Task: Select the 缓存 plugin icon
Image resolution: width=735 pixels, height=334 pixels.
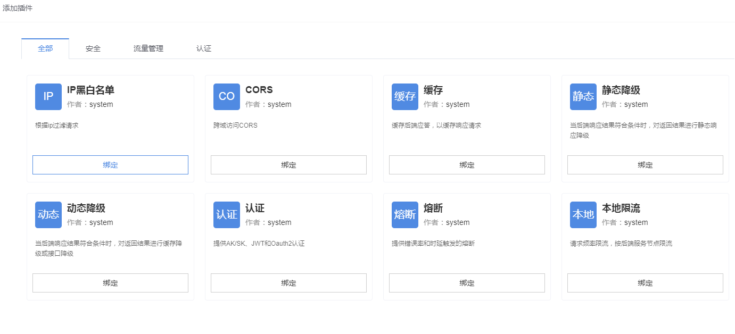Action: point(405,97)
